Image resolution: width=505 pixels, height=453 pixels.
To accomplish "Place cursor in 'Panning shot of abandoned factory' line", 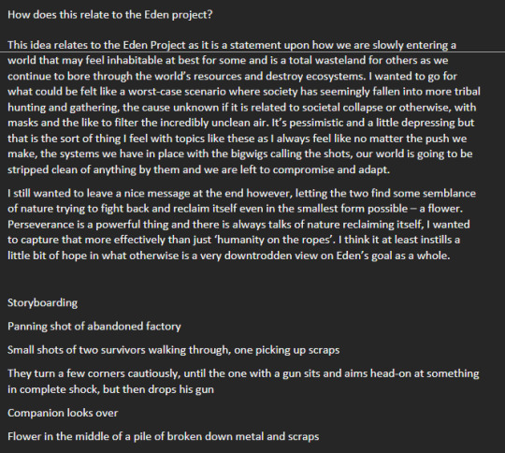I will [94, 327].
